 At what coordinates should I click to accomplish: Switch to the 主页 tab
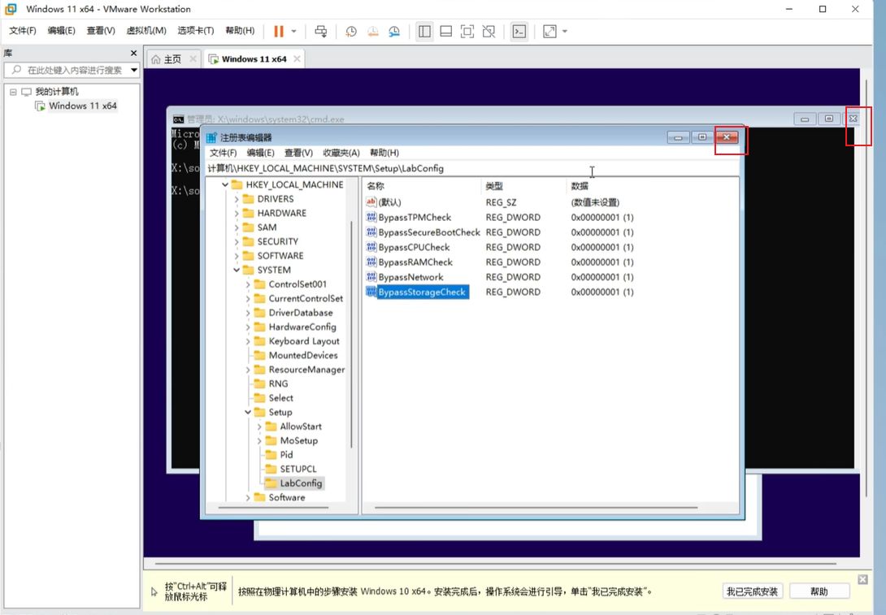pyautogui.click(x=167, y=59)
